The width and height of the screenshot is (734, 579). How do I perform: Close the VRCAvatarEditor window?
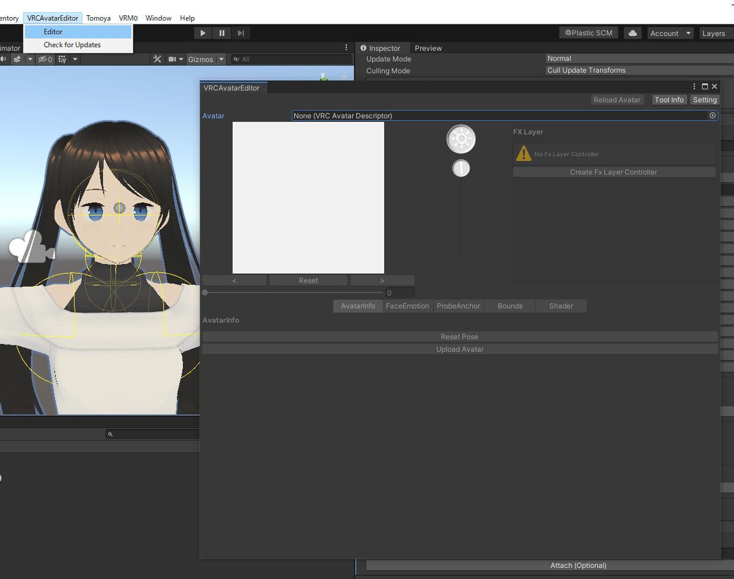(714, 87)
